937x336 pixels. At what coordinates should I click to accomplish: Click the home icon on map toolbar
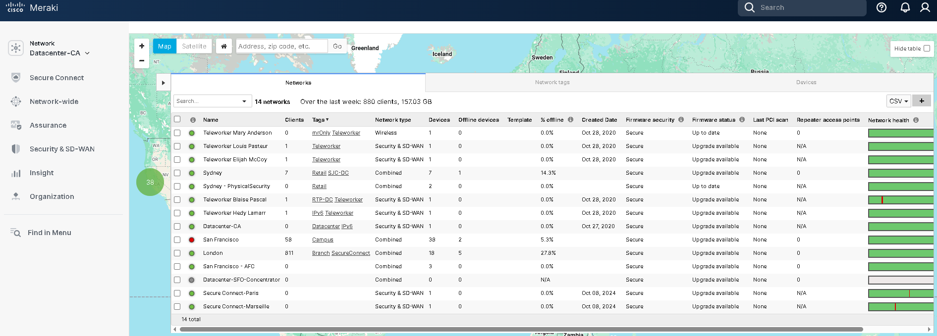pyautogui.click(x=224, y=46)
